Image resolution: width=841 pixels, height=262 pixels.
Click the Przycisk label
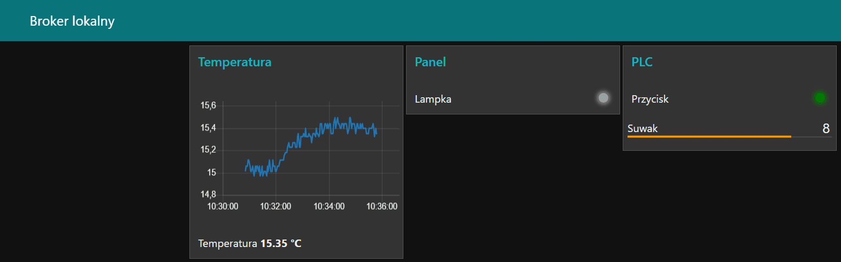(x=650, y=99)
